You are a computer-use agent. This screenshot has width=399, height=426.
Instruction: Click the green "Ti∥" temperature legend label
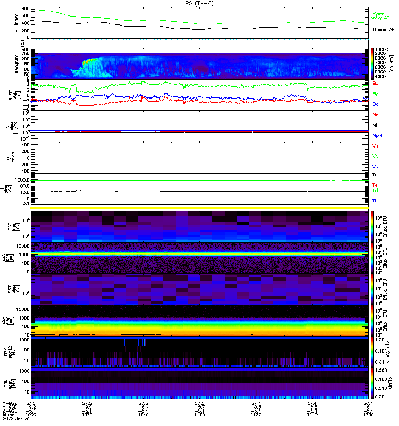pyautogui.click(x=375, y=190)
